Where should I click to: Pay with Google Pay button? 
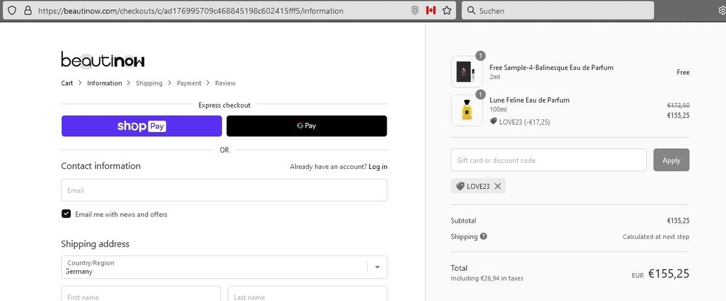[x=307, y=126]
